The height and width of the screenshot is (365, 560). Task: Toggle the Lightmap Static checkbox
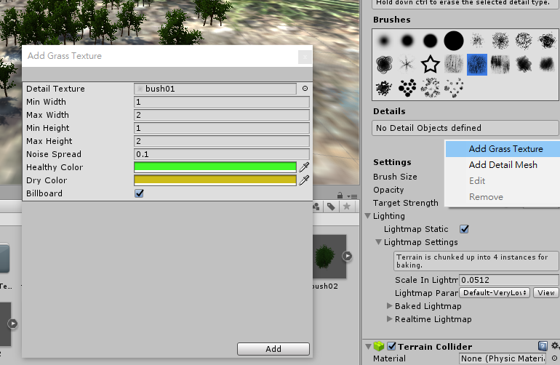(x=465, y=229)
